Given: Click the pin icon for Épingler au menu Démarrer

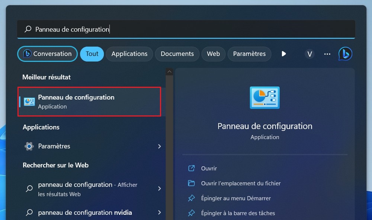Looking at the screenshot, I should pos(191,198).
